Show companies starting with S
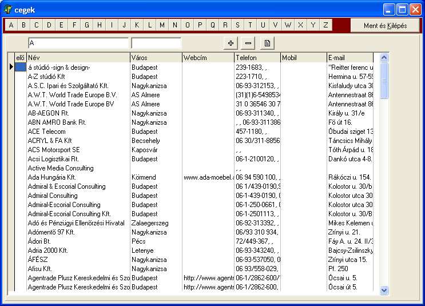This screenshot has width=425, height=306. [238, 25]
